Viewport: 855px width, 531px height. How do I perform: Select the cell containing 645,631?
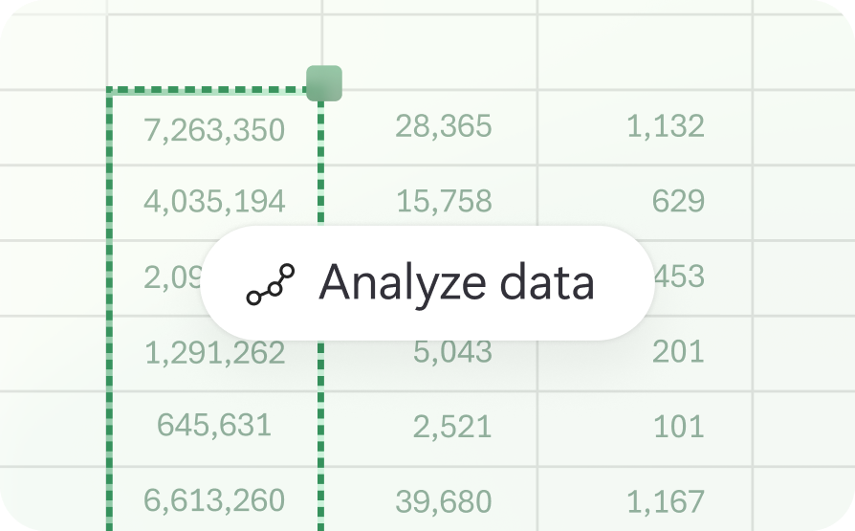click(214, 426)
